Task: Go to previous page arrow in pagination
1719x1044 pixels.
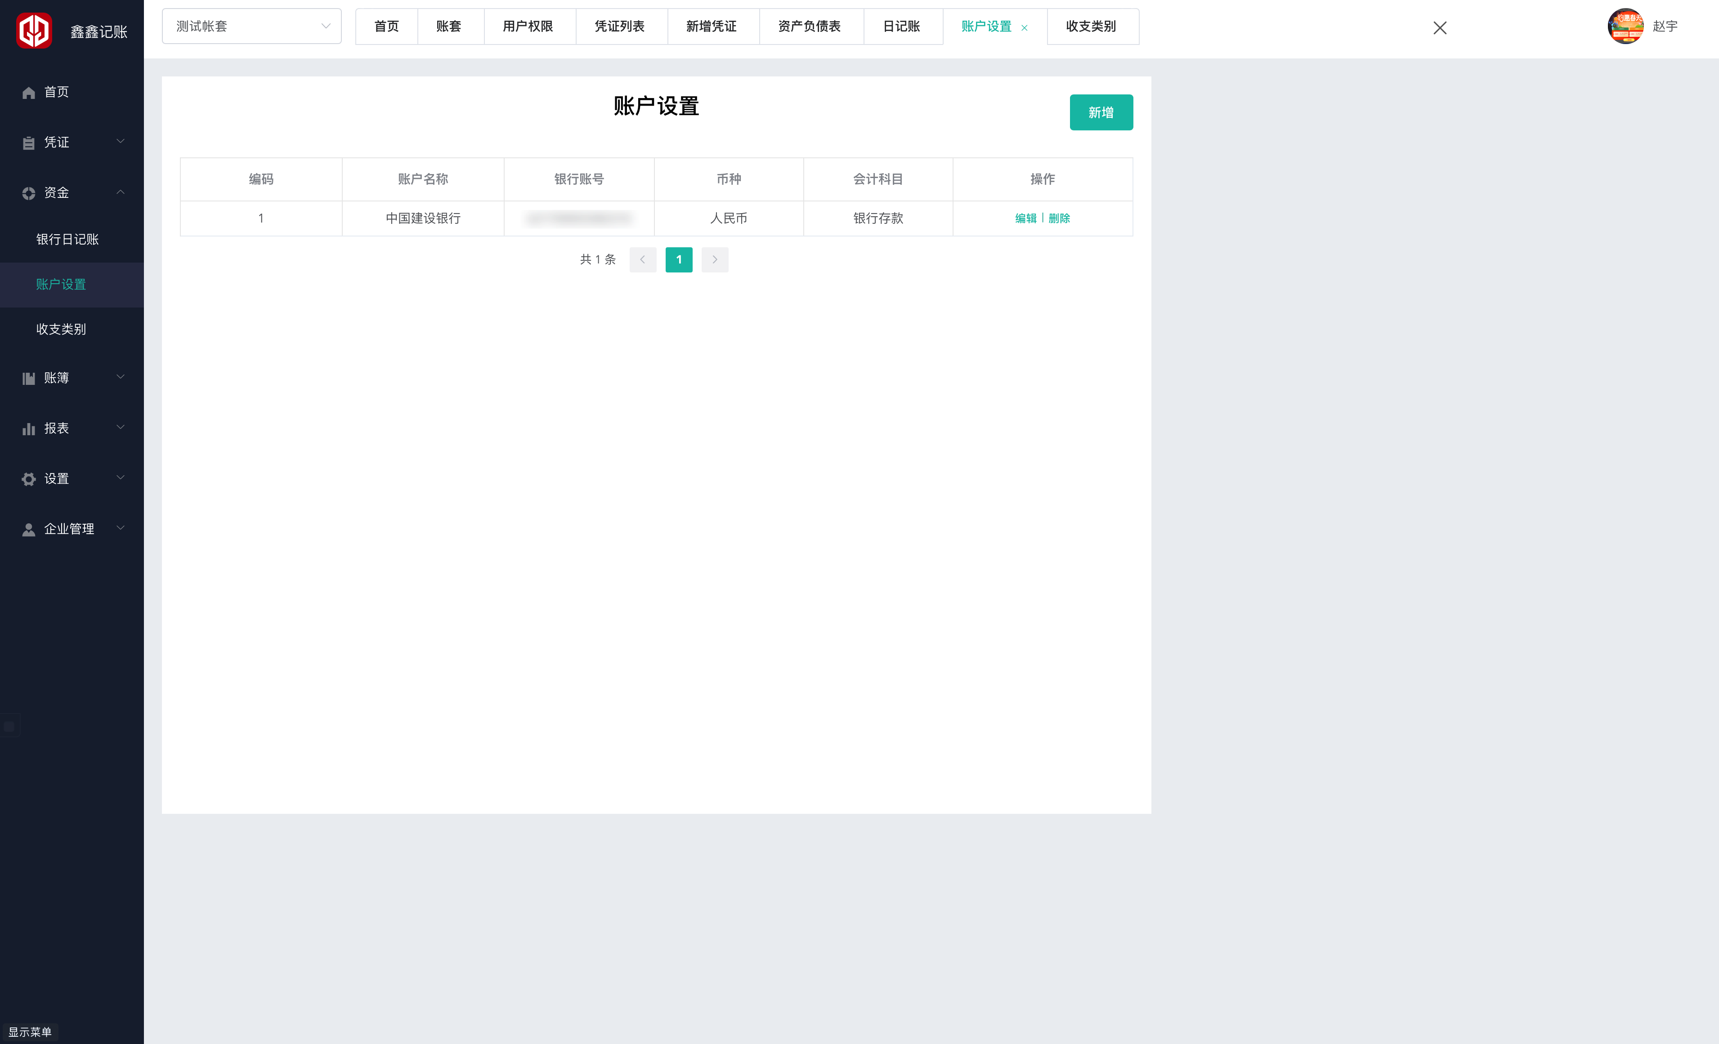Action: pos(643,259)
